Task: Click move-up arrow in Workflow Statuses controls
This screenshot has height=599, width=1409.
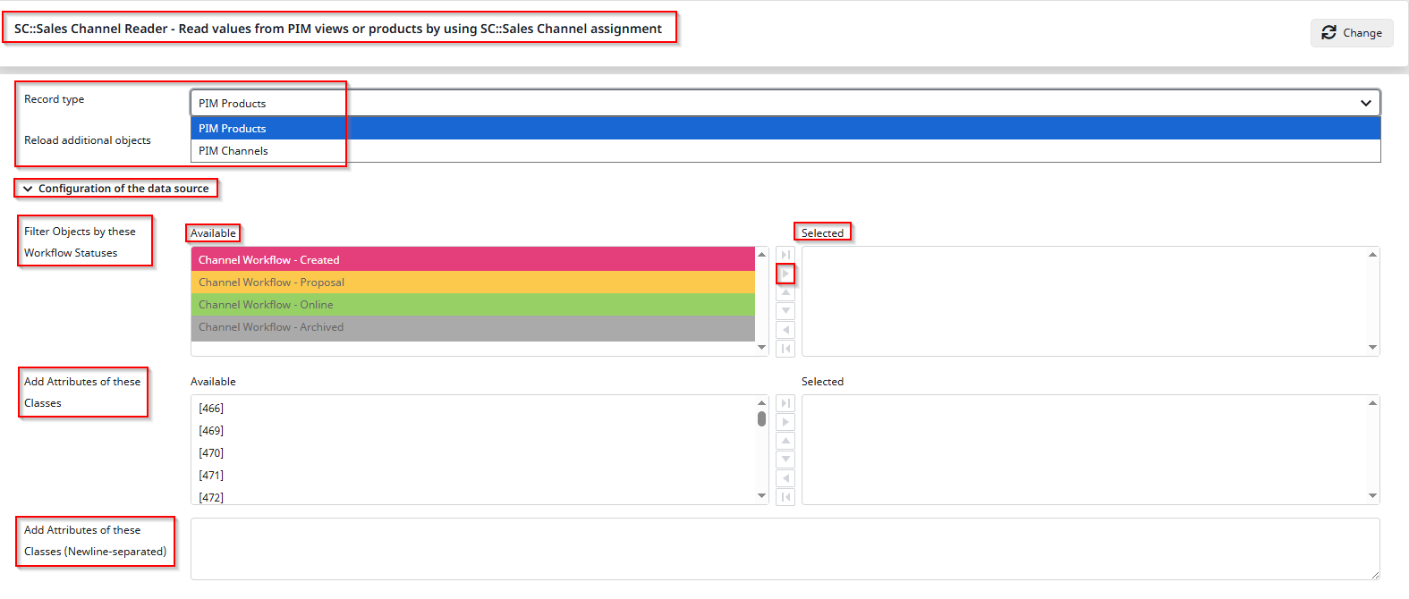Action: (785, 292)
